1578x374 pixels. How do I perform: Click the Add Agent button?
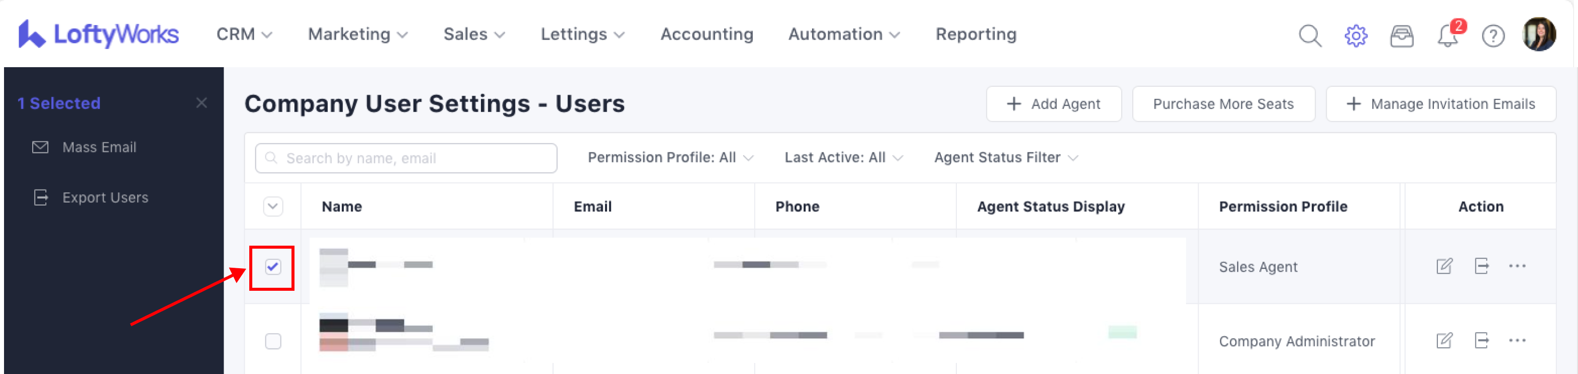1054,104
